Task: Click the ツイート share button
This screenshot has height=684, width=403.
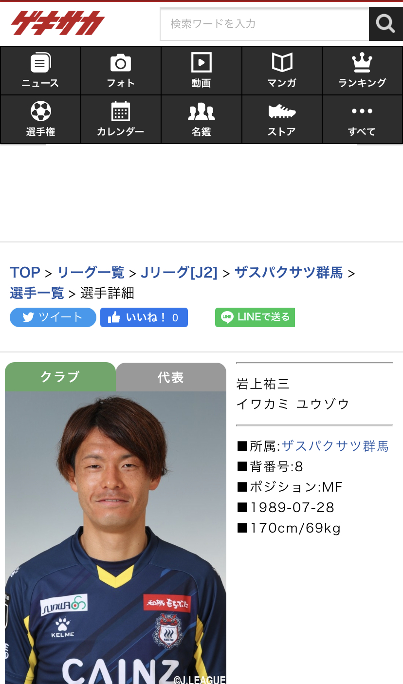Action: (x=53, y=317)
